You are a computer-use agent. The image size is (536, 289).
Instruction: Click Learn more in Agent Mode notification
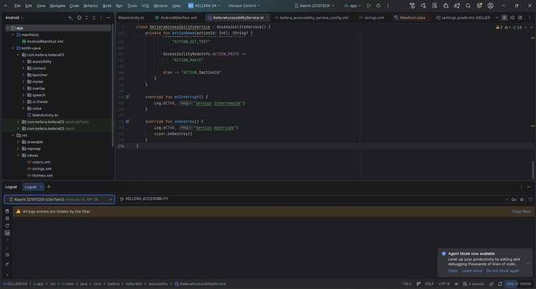click(471, 271)
